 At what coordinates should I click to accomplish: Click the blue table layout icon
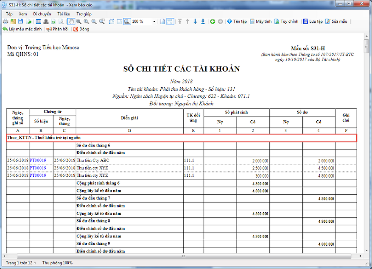39,22
